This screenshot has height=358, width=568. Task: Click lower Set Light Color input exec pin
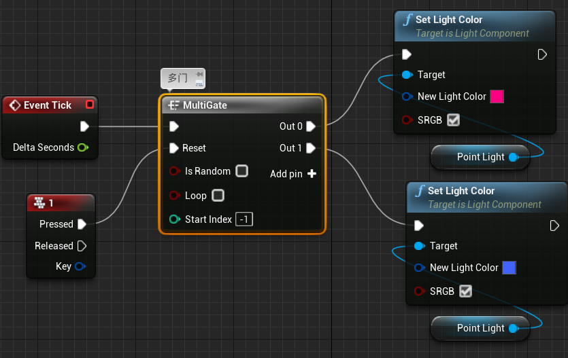click(419, 226)
